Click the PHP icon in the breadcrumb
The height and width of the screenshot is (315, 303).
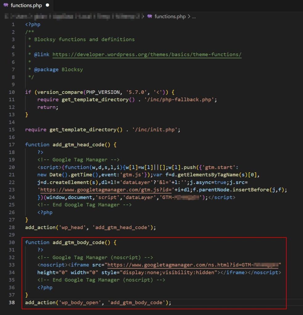150,16
